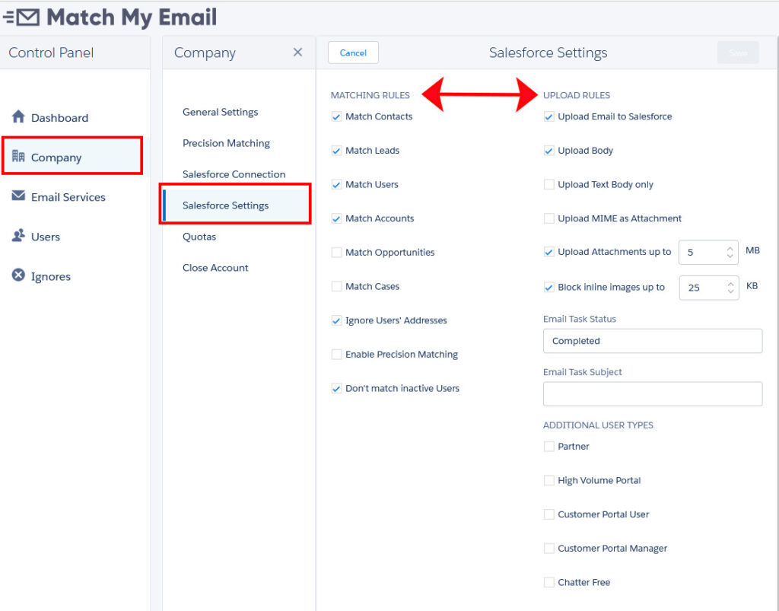Open General Settings
Image resolution: width=779 pixels, height=611 pixels.
[x=220, y=113]
